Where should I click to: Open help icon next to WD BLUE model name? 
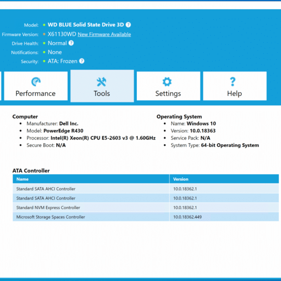[128, 24]
